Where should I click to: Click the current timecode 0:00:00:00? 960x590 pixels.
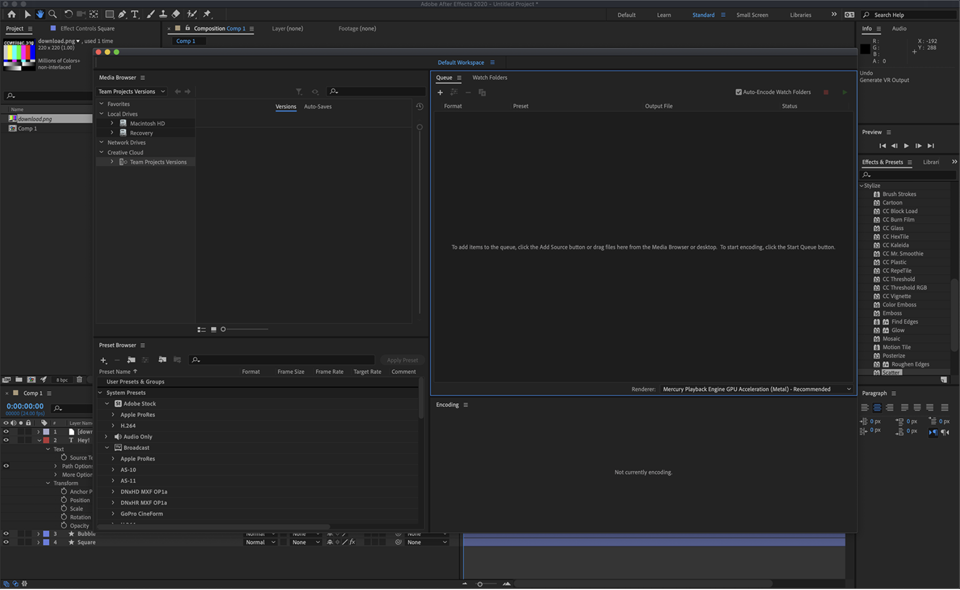point(25,406)
